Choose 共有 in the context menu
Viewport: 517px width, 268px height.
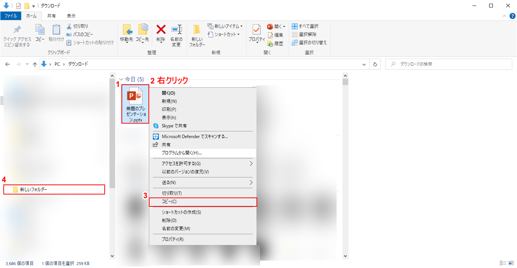(x=203, y=144)
